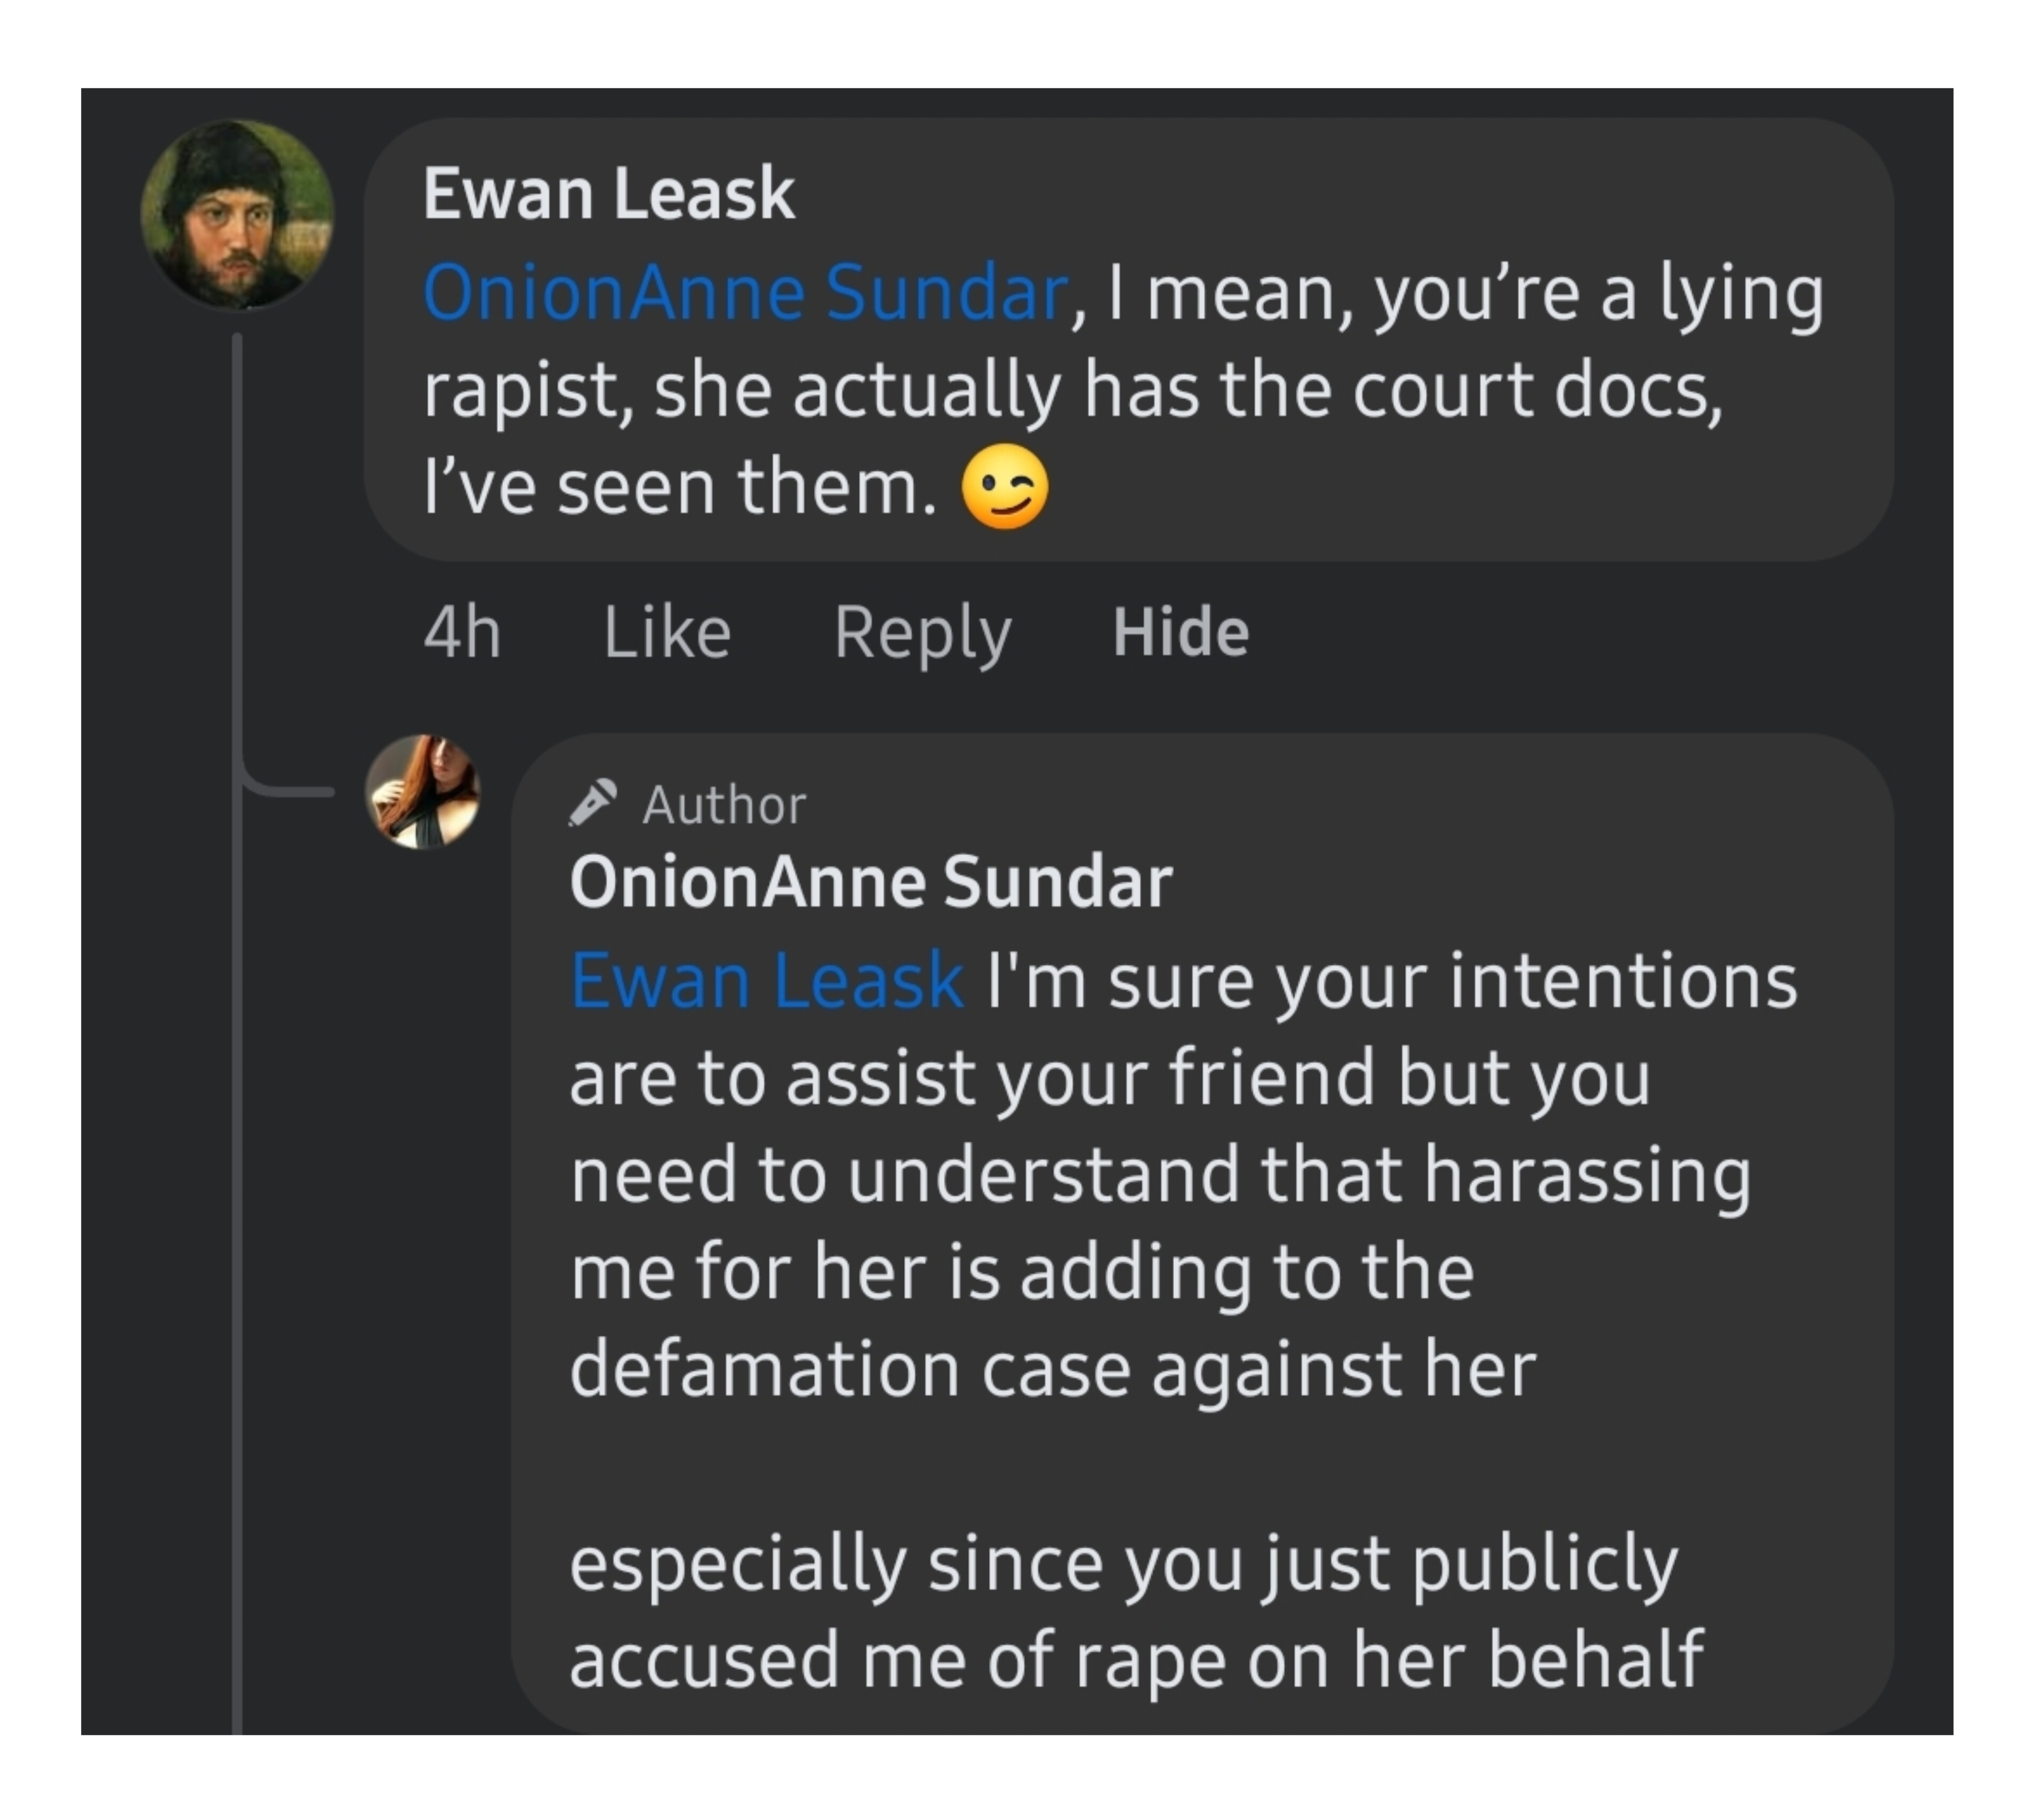This screenshot has width=2033, height=1820.
Task: Like Ewan Leask's comment
Action: pyautogui.click(x=667, y=632)
